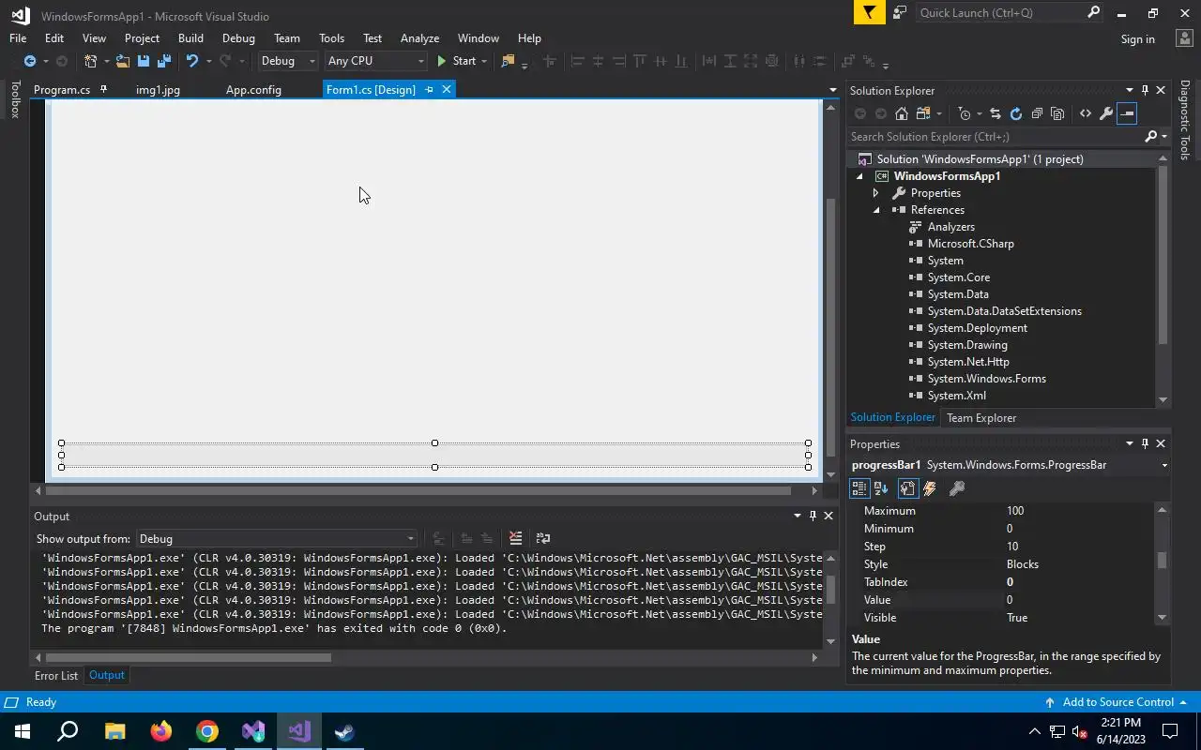Select System.Windows.Forms reference in Solution Explorer
Screen dimensions: 1201x750
986,379
